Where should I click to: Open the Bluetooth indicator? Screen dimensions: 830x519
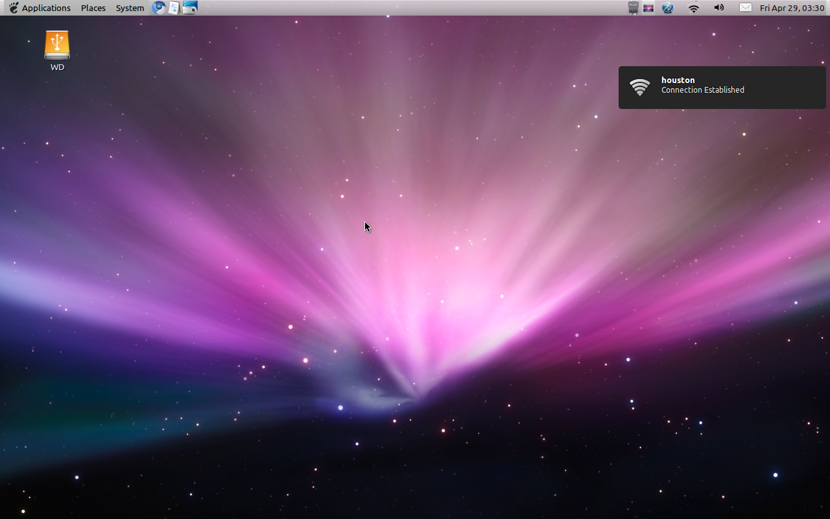click(667, 8)
